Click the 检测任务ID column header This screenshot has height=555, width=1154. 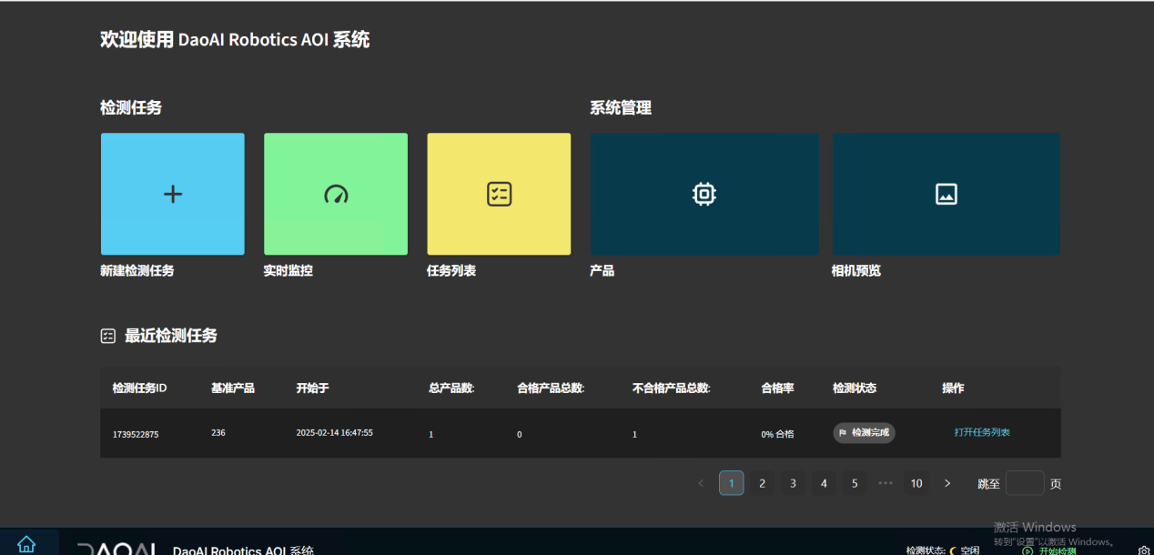[139, 388]
